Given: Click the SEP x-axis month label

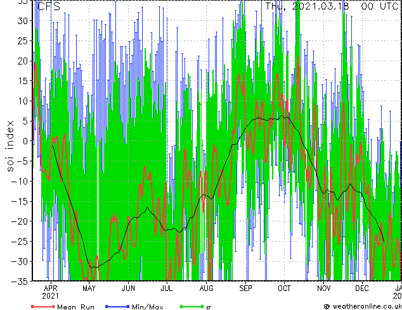Looking at the screenshot, I should click(245, 288).
